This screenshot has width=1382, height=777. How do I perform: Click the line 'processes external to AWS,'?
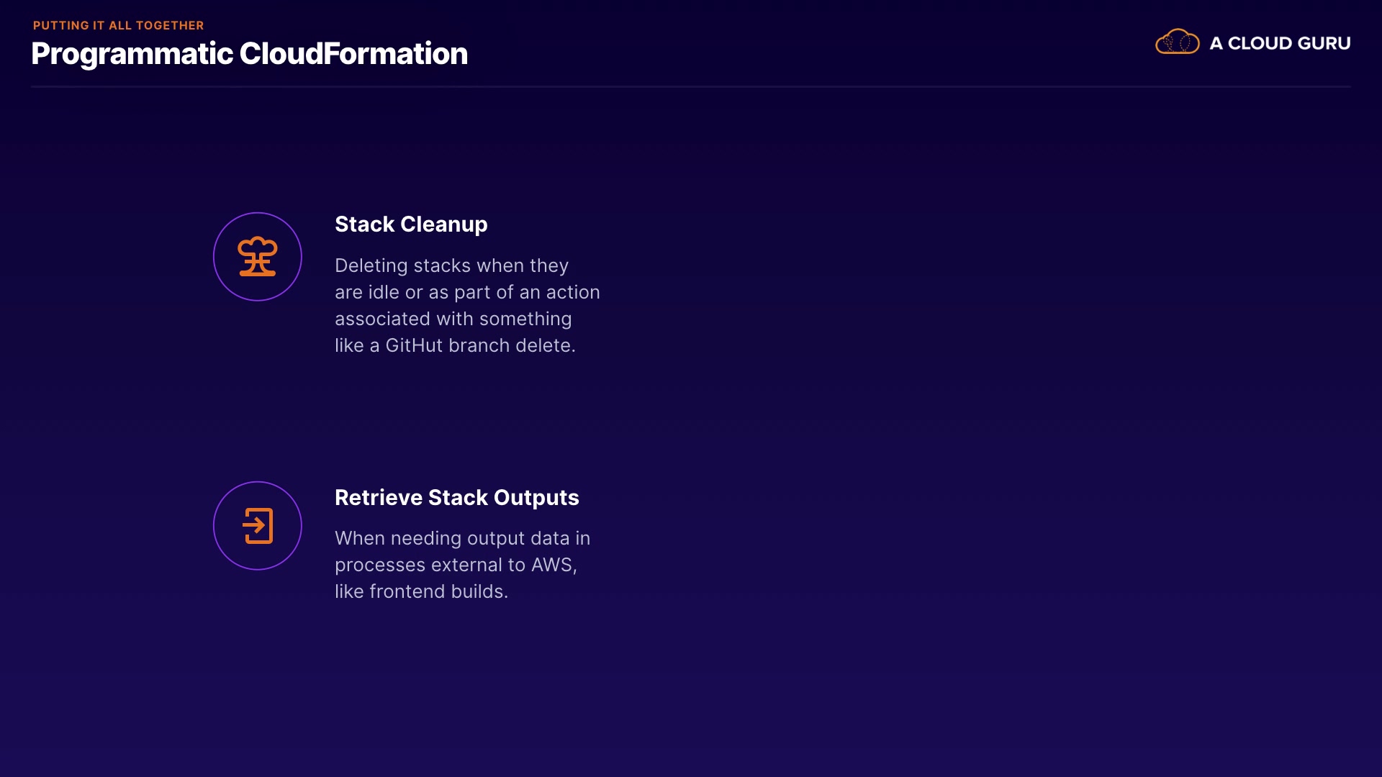coord(455,565)
